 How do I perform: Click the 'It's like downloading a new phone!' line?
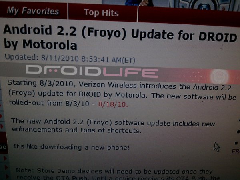coord(71,147)
